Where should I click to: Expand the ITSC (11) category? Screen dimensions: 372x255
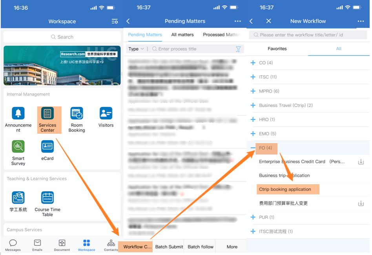coord(253,77)
